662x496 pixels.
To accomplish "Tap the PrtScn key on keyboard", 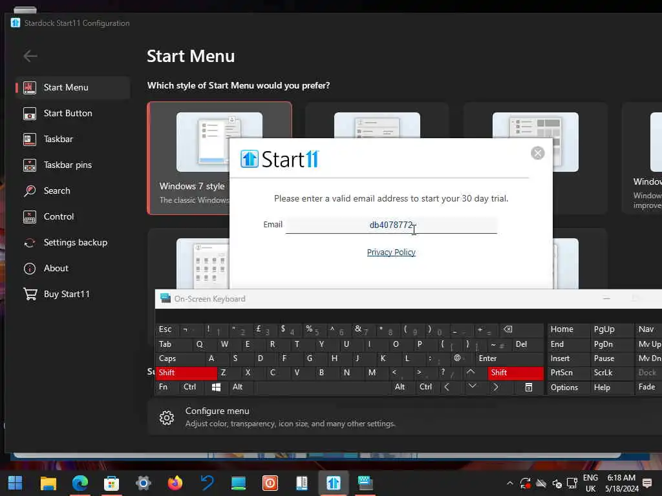I will click(x=568, y=373).
